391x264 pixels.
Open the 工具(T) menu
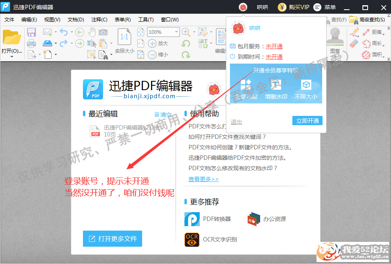[x=146, y=19]
